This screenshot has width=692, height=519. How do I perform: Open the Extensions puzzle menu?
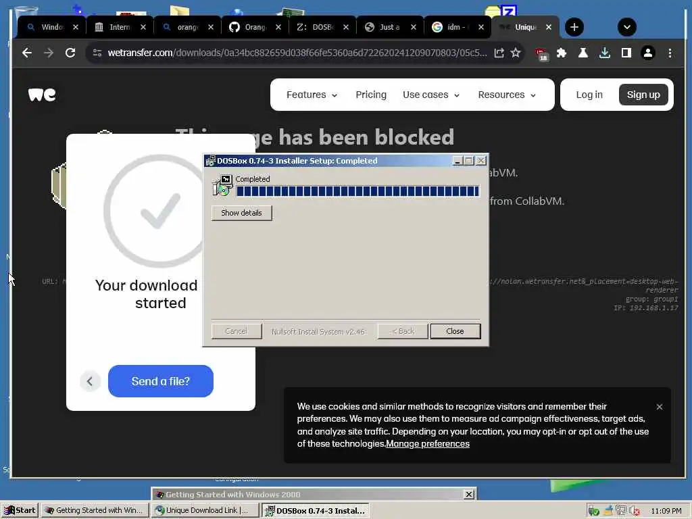pos(562,53)
